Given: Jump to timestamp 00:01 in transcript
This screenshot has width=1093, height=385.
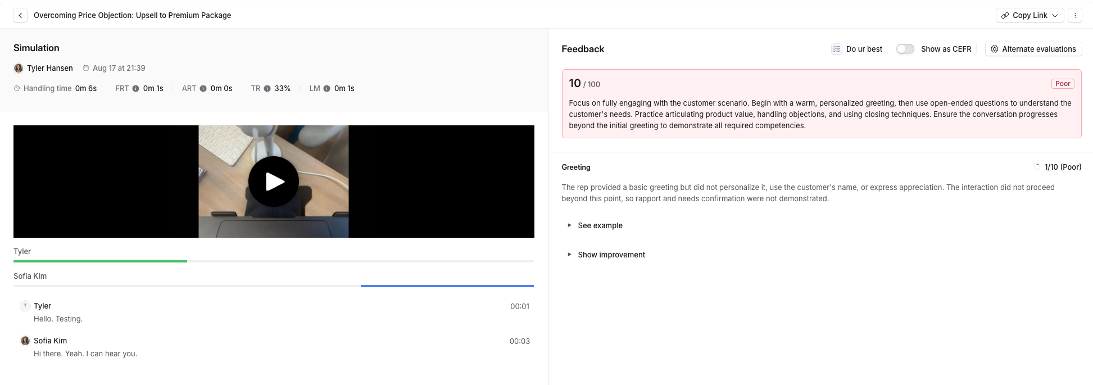Looking at the screenshot, I should click(x=520, y=306).
